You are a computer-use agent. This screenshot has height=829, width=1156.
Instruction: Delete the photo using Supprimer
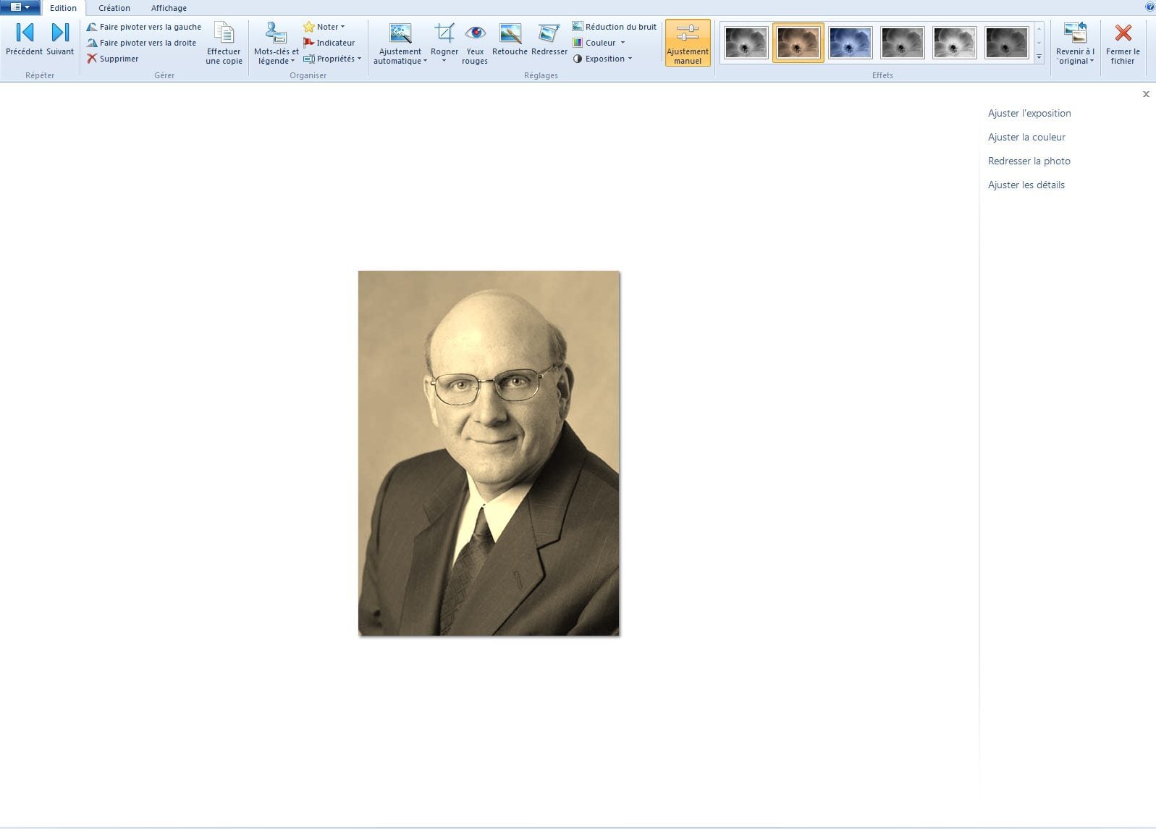coord(112,59)
